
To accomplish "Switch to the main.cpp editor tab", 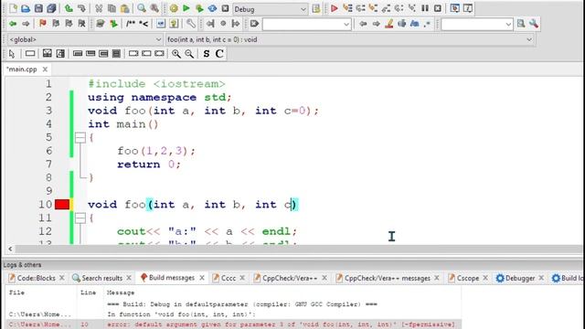I will pos(22,69).
